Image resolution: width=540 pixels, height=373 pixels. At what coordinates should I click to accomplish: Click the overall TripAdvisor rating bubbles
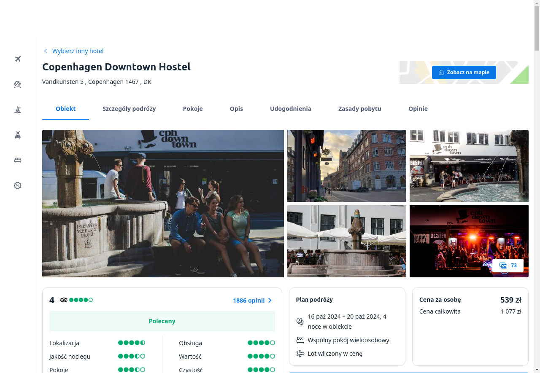81,300
